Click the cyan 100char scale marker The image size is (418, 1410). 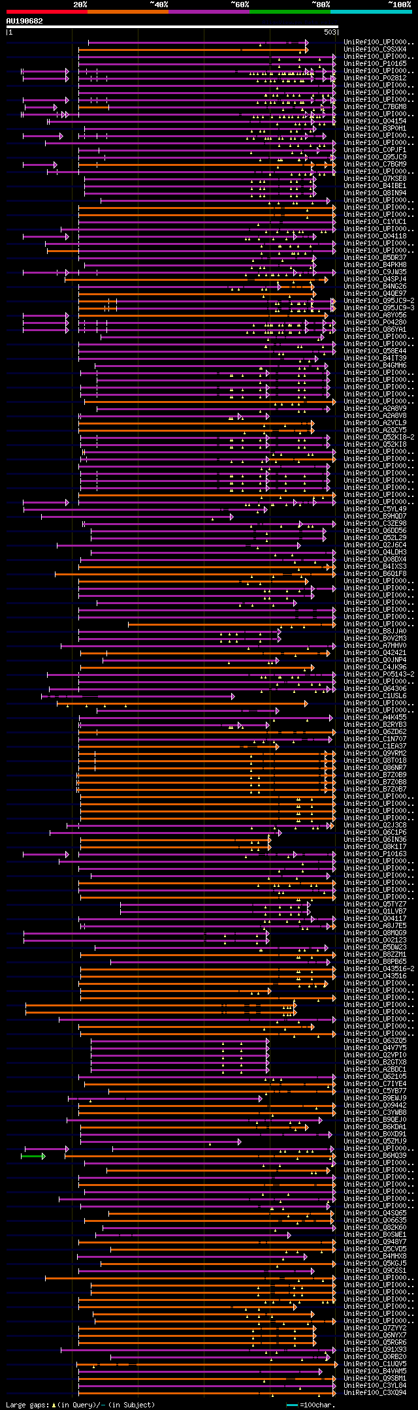click(x=292, y=1404)
